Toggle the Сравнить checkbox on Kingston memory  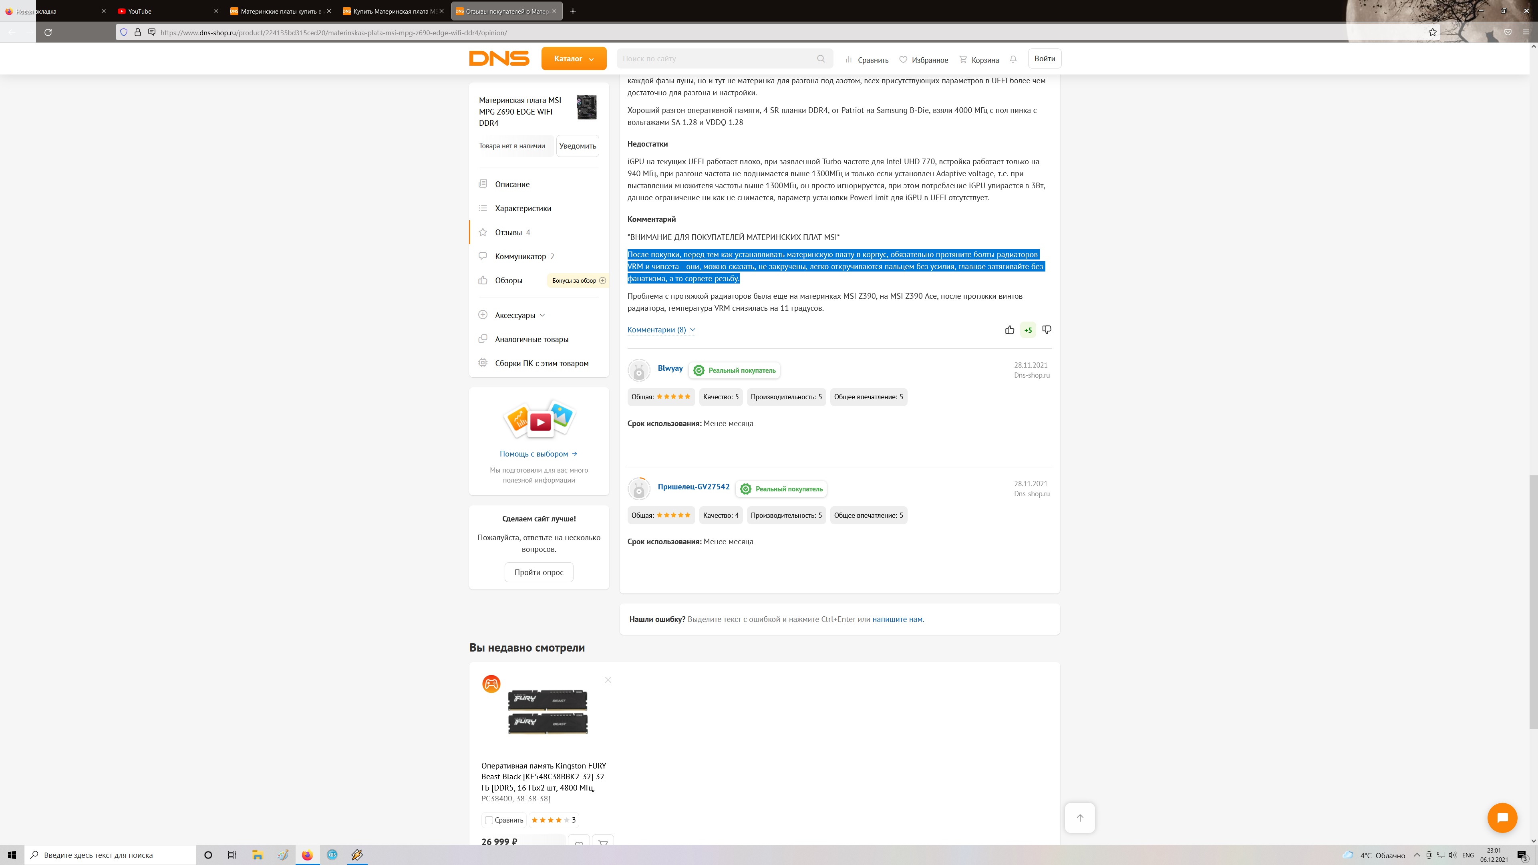(489, 820)
